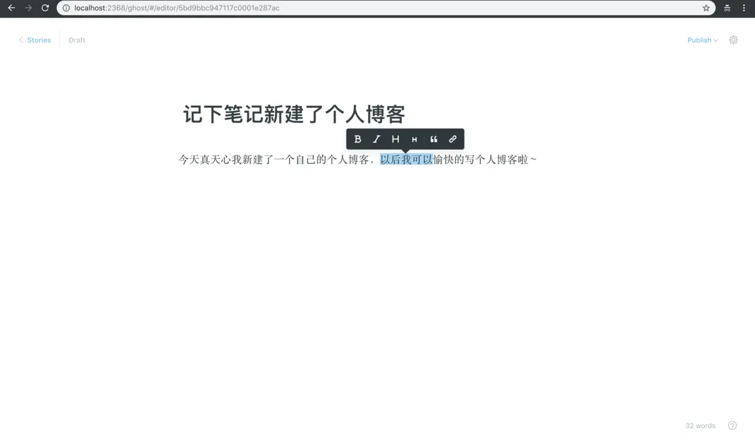Click the 32 words counter
The width and height of the screenshot is (755, 448).
pos(700,425)
